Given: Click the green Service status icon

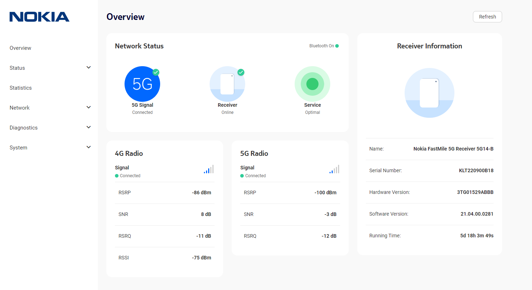Looking at the screenshot, I should (312, 84).
